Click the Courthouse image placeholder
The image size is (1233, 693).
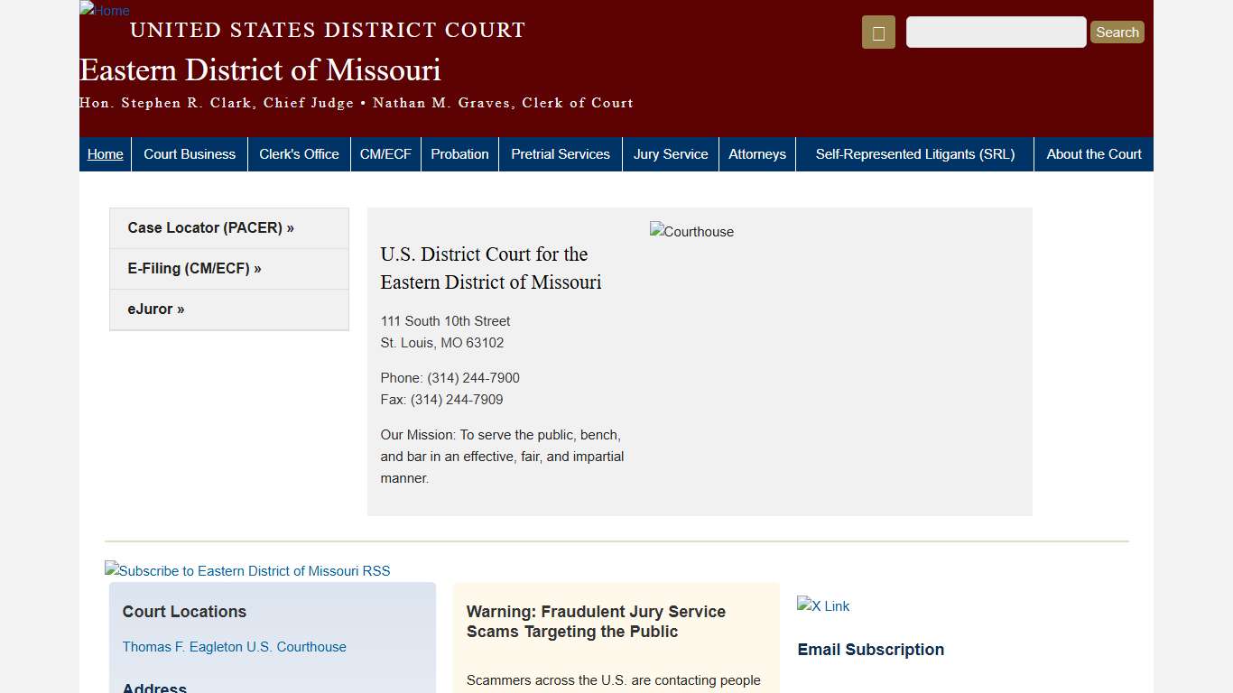pos(691,232)
